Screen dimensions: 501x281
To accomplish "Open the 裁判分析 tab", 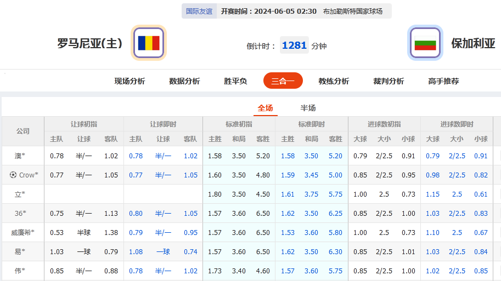I will [389, 81].
